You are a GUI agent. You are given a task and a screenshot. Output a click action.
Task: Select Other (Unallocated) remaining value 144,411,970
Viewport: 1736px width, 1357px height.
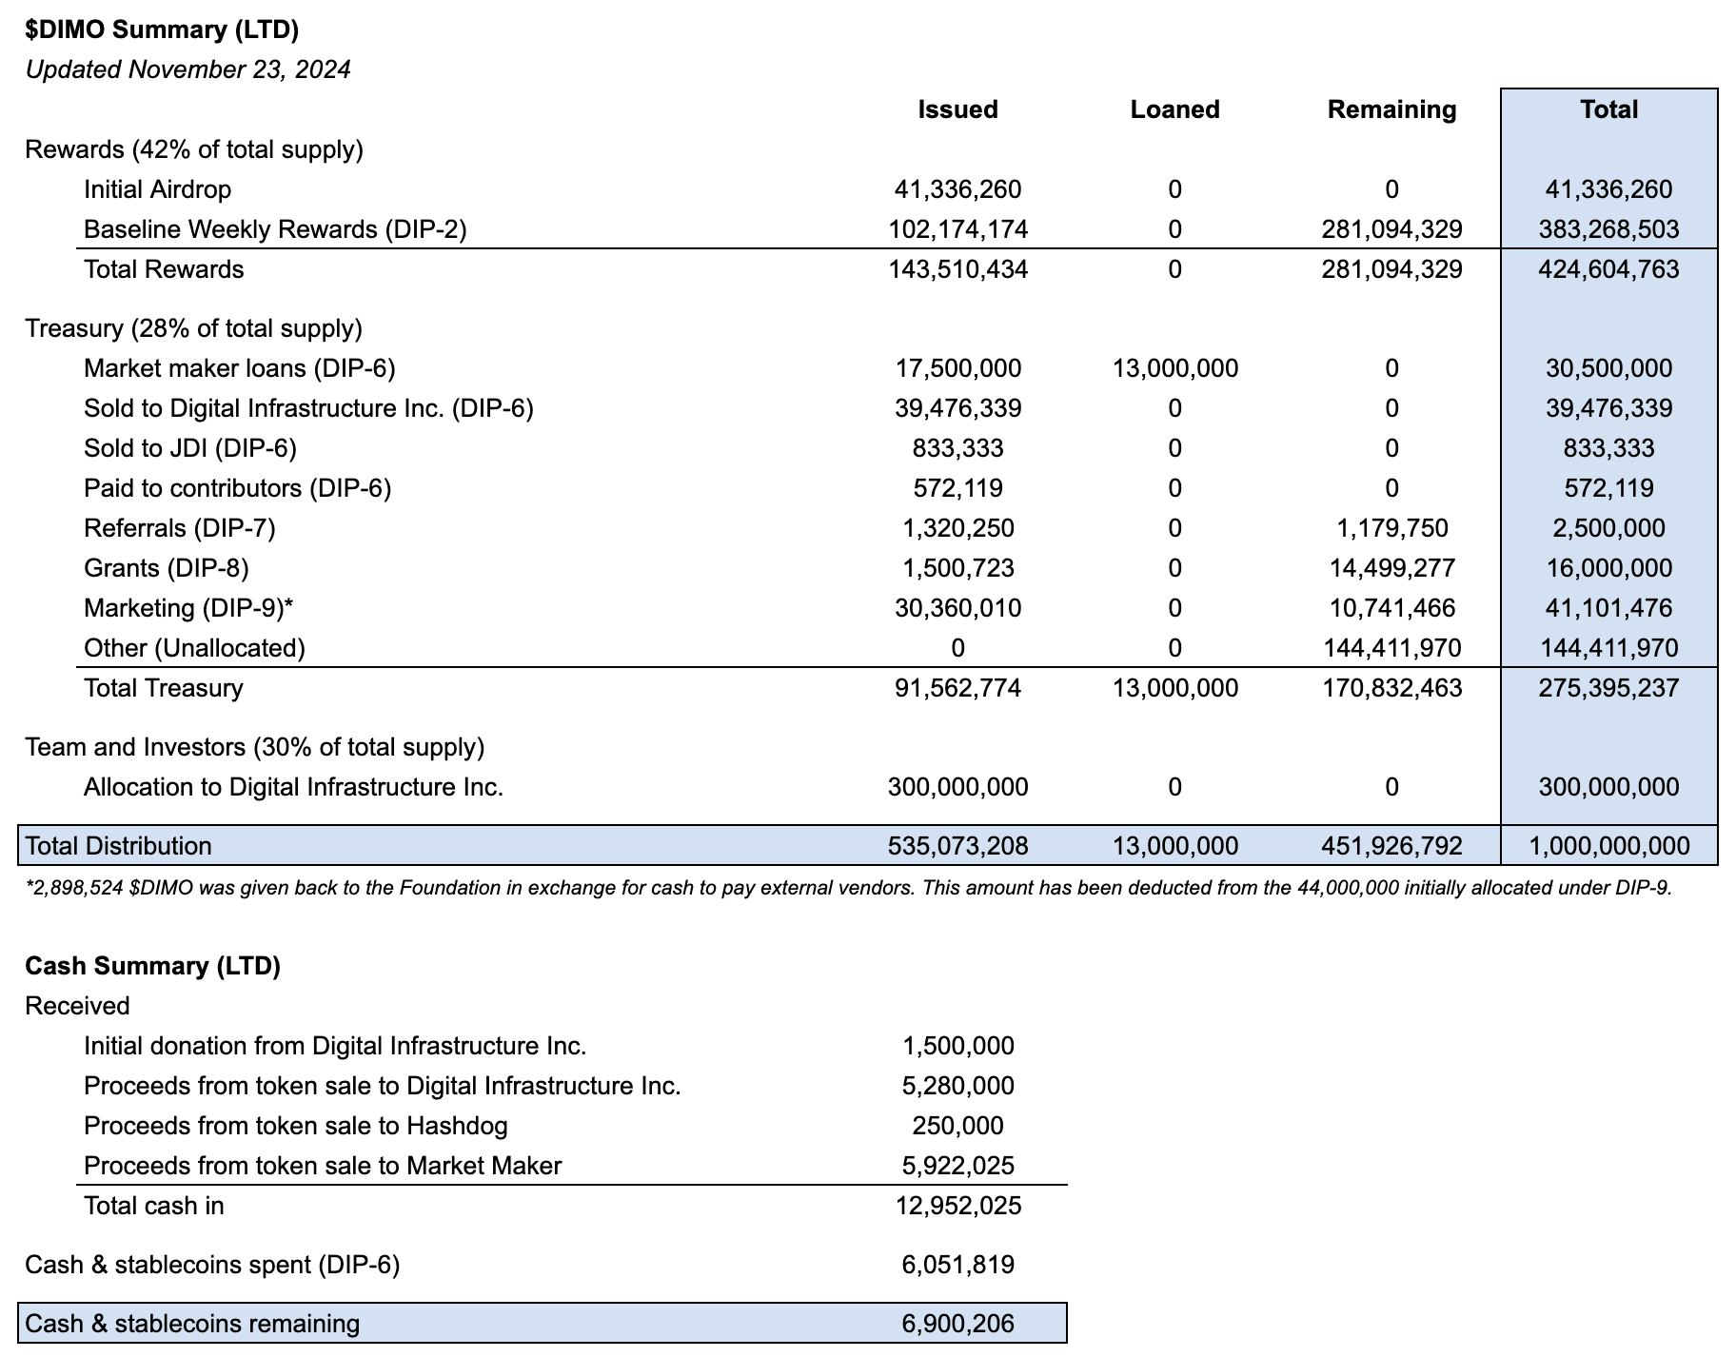coord(1391,648)
